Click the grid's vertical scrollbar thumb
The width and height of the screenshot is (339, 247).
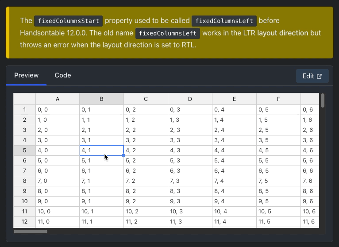tap(323, 100)
